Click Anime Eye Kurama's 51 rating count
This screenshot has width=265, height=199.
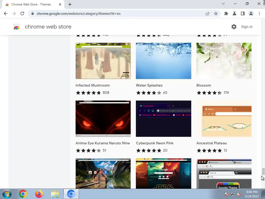[105, 150]
